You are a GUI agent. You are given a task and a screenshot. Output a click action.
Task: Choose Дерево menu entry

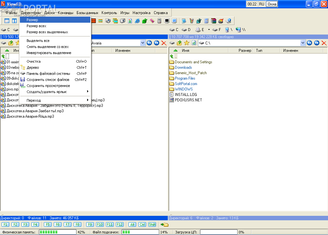coord(55,67)
